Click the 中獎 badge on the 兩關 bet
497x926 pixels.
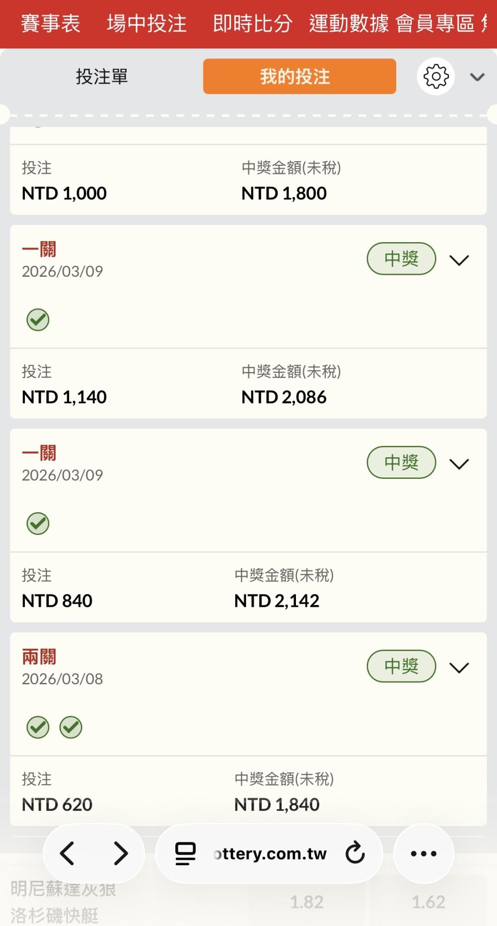pyautogui.click(x=401, y=666)
